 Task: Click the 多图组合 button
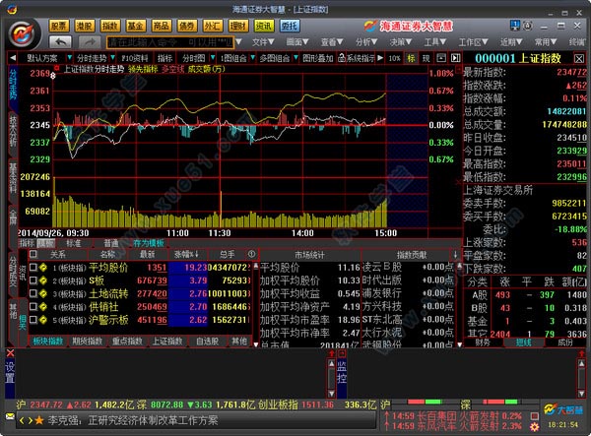click(x=275, y=58)
